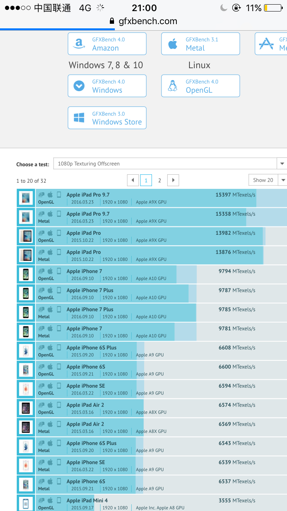Open GFXBench 4.0 Amazon download button

click(107, 44)
